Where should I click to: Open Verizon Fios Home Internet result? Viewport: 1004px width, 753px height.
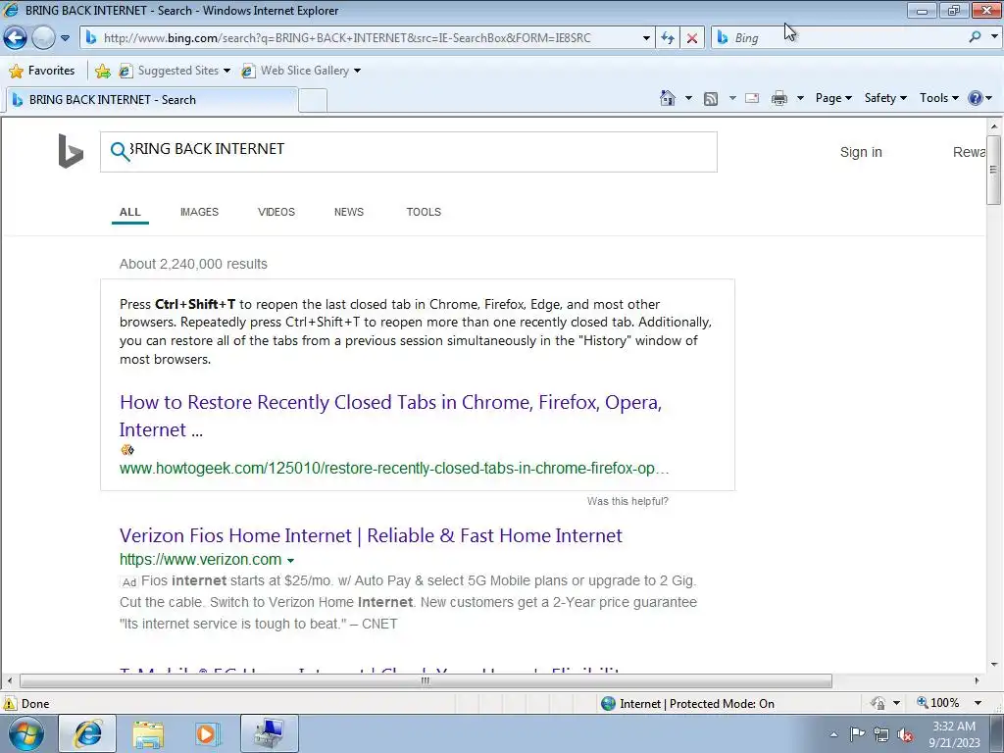(x=371, y=535)
